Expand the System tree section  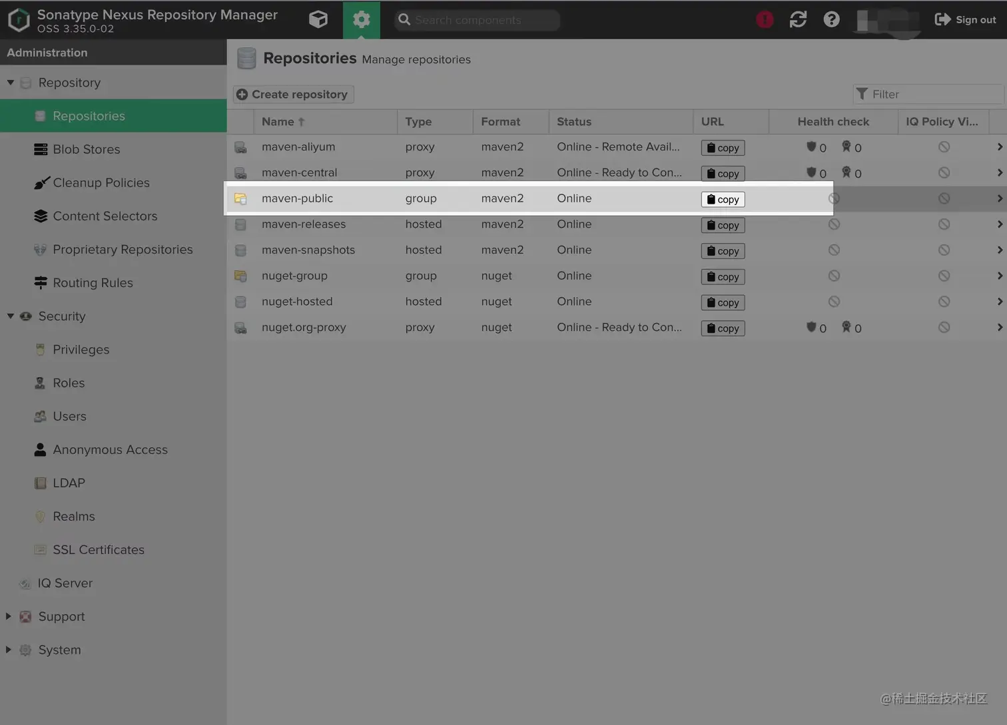[9, 650]
